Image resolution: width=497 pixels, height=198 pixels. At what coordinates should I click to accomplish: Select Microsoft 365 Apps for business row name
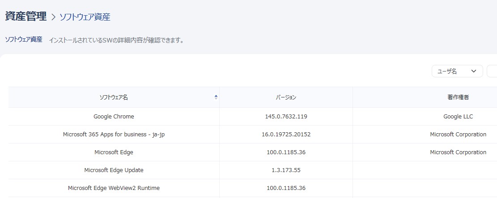114,135
